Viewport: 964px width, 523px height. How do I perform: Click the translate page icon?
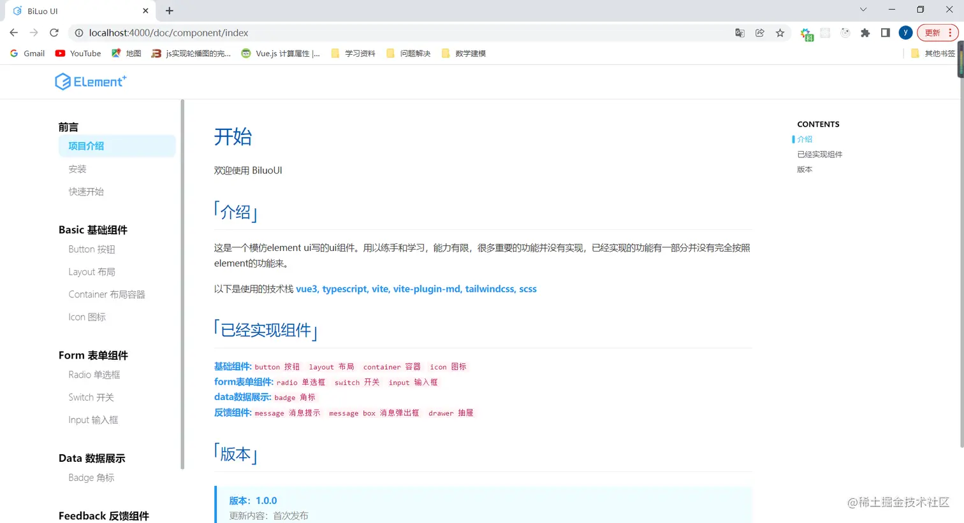740,32
